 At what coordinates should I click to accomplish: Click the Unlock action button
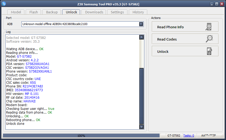coord(185,51)
